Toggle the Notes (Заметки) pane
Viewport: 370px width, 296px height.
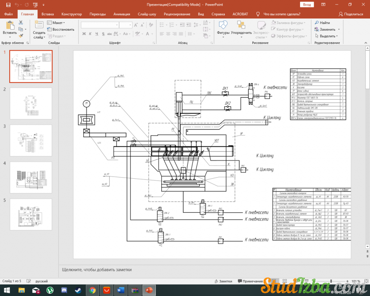(223, 281)
